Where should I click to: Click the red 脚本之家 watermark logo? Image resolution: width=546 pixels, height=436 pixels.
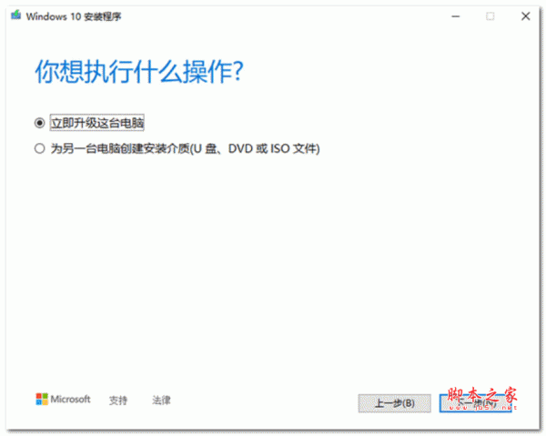coord(482,395)
